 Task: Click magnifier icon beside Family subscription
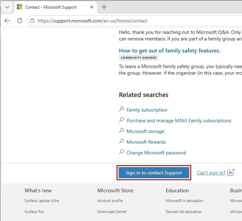pos(121,109)
